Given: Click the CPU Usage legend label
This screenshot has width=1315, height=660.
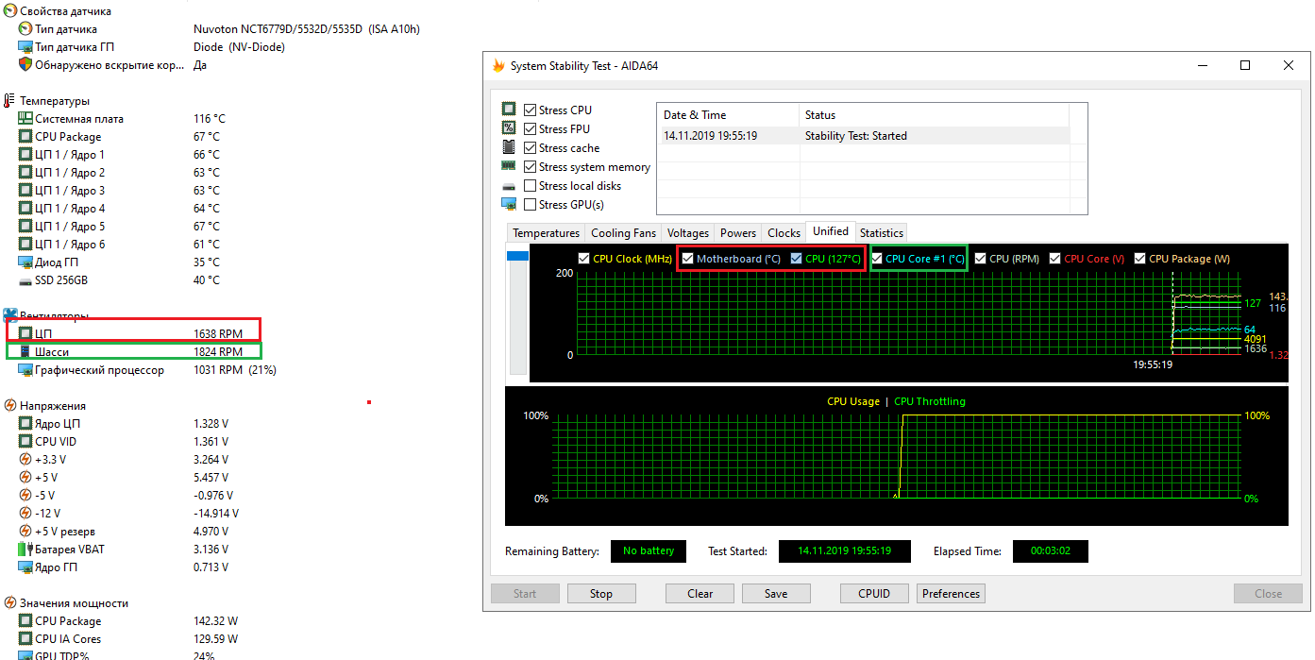Looking at the screenshot, I should point(853,401).
